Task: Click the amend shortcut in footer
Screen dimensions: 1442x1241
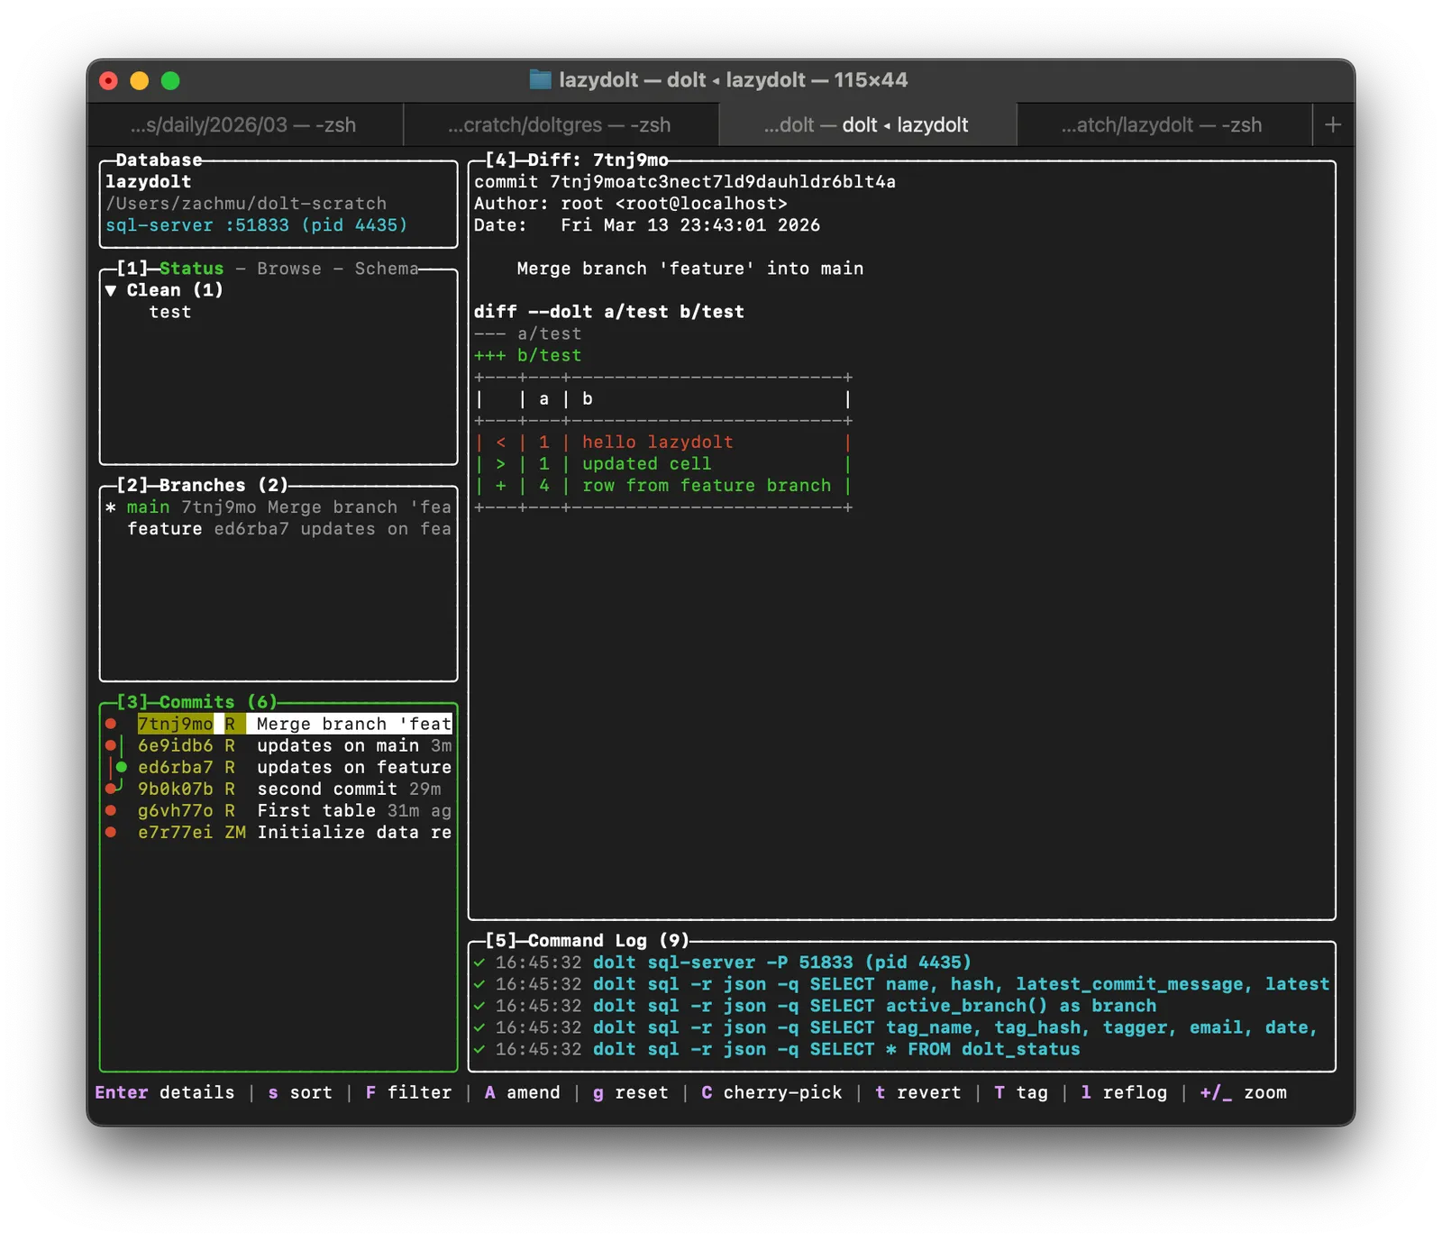Action: click(522, 1092)
